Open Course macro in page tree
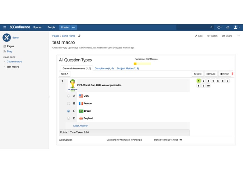Image resolution: width=243 pixels, height=173 pixels. (14, 62)
